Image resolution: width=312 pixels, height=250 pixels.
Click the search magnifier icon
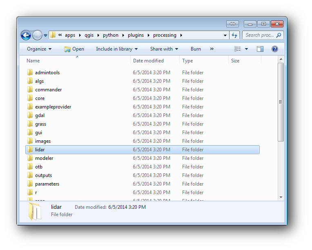point(279,35)
